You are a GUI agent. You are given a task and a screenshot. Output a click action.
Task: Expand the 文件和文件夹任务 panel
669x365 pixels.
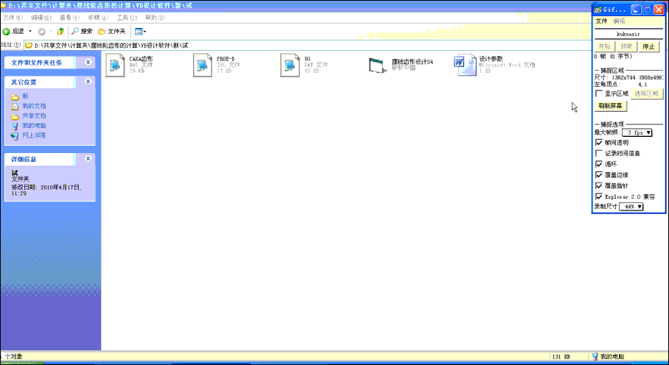pyautogui.click(x=88, y=62)
